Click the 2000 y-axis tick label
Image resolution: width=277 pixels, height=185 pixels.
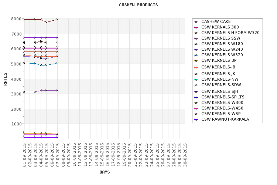click(x=16, y=109)
